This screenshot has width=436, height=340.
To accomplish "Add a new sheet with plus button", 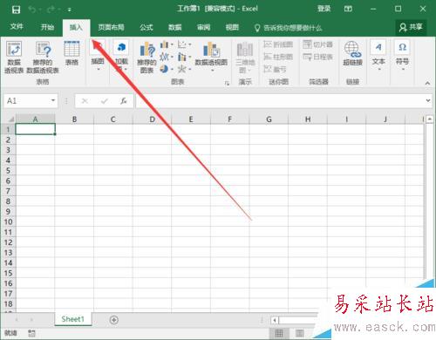I will coord(114,320).
